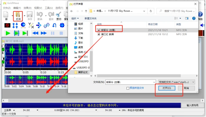Click the blue waveform effect icon

46,25
